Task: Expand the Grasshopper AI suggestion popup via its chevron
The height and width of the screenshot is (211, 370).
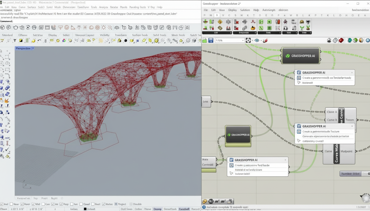Action: (352, 73)
